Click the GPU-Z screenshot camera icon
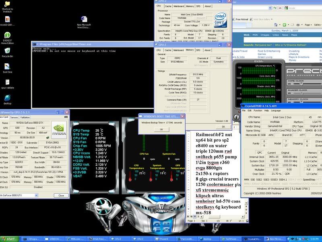The width and height of the screenshot is (322, 242). [x=66, y=117]
